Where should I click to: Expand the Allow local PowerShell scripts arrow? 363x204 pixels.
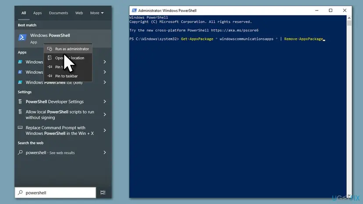(x=105, y=115)
